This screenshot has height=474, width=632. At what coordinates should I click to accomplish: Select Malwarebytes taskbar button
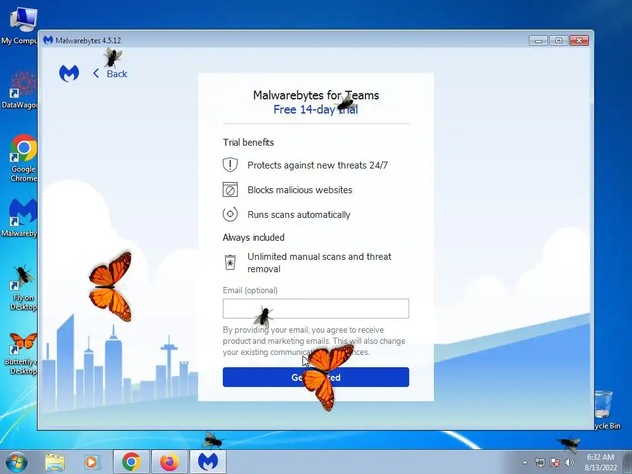[x=207, y=462]
